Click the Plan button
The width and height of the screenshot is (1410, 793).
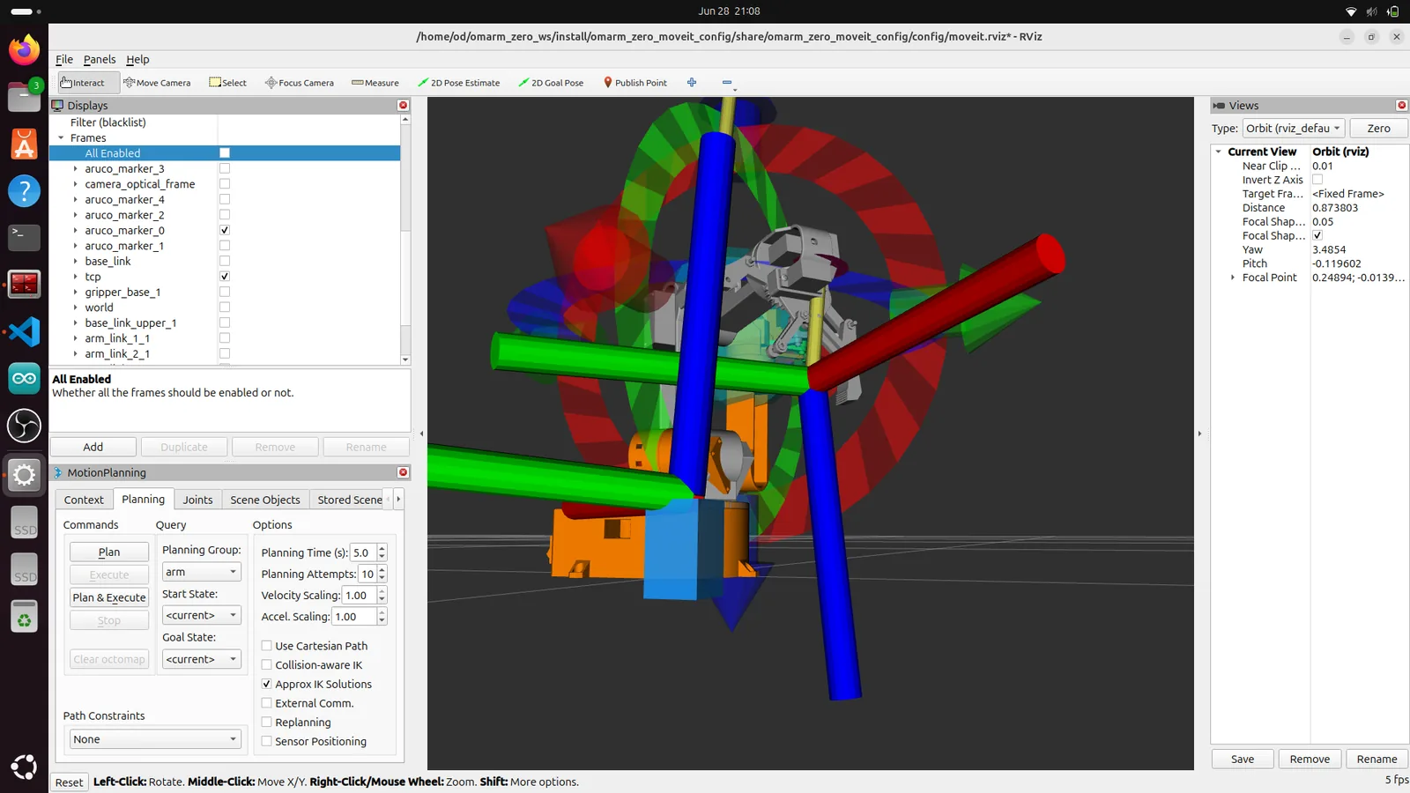(x=109, y=552)
